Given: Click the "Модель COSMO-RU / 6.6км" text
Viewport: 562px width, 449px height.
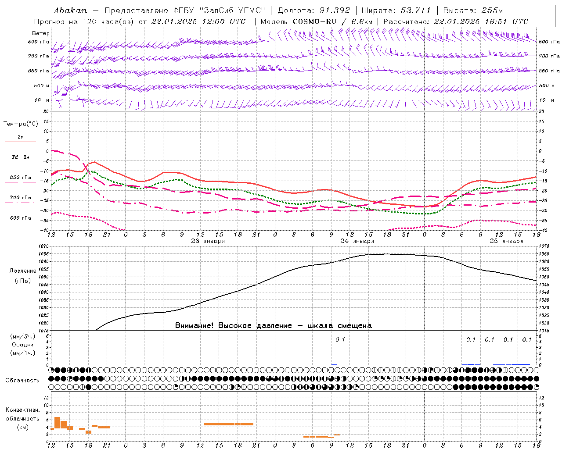Looking at the screenshot, I should coord(317,21).
